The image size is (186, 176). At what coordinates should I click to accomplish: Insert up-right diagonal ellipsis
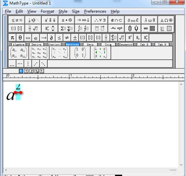pos(36,63)
